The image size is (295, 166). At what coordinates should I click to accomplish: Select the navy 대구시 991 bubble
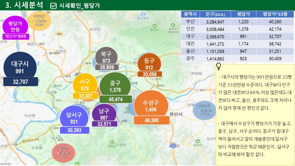coord(20,68)
